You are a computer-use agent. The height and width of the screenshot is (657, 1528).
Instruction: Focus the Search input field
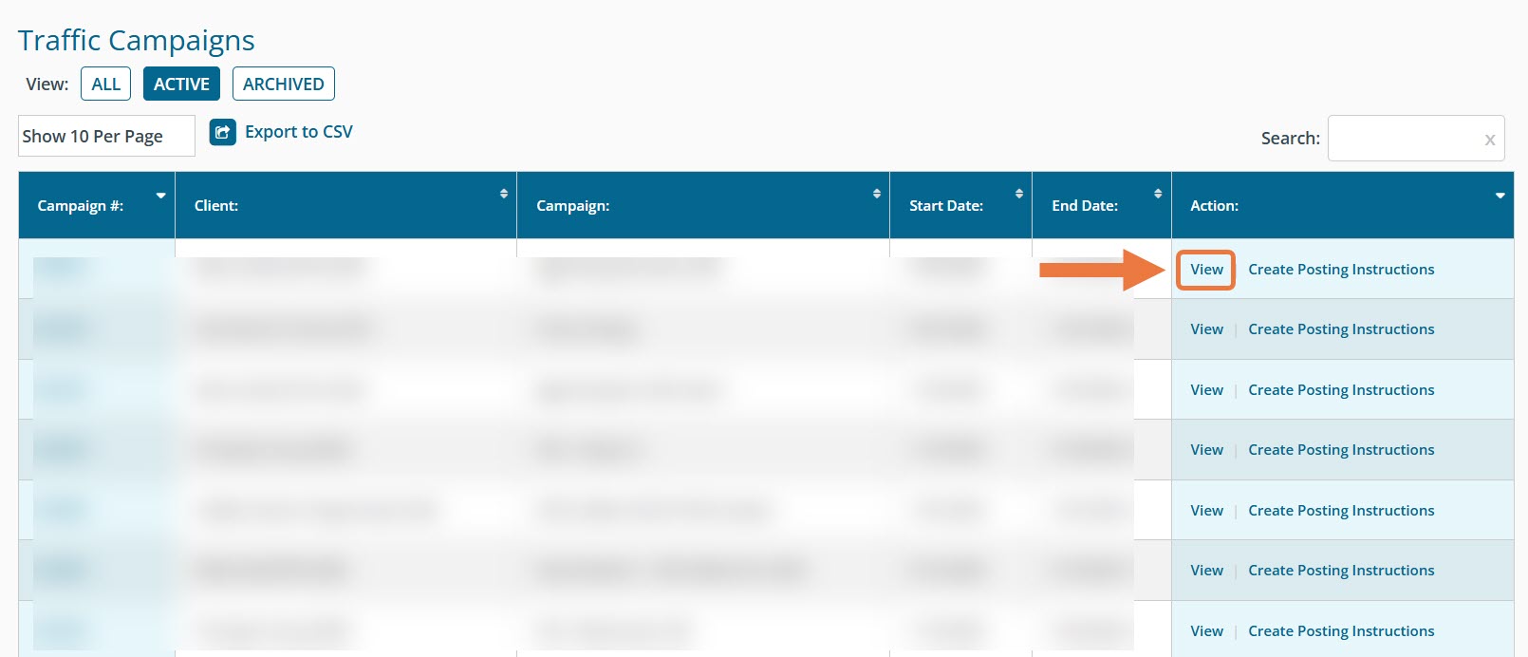(x=1403, y=139)
